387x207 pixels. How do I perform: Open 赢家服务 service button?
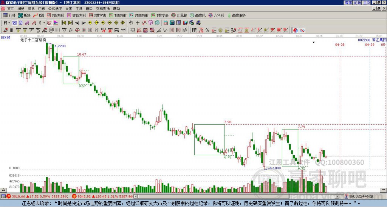(x=237, y=15)
